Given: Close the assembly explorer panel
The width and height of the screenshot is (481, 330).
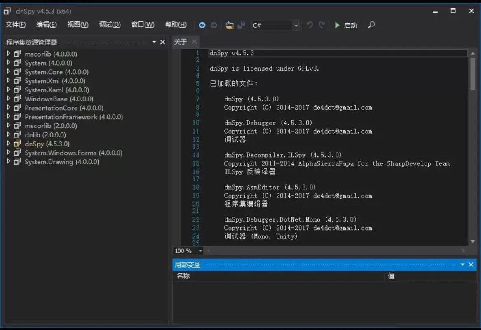Looking at the screenshot, I should (162, 42).
